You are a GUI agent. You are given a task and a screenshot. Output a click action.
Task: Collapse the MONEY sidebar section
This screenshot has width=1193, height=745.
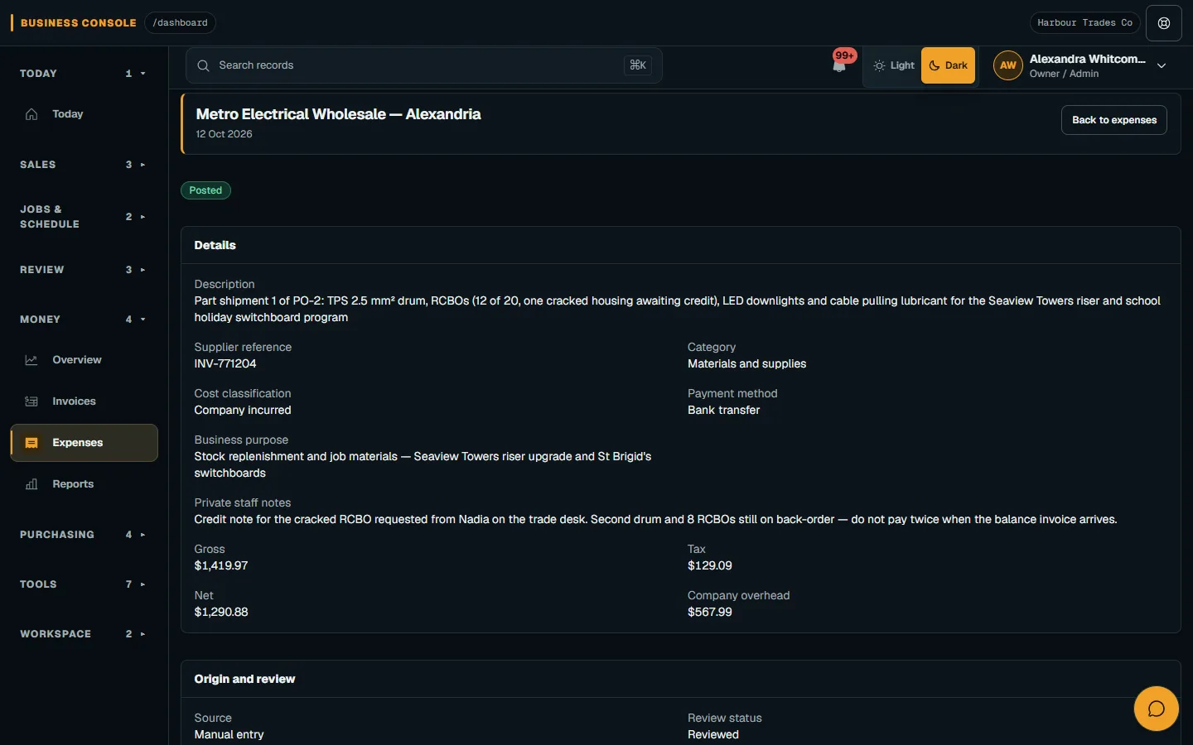click(x=83, y=320)
